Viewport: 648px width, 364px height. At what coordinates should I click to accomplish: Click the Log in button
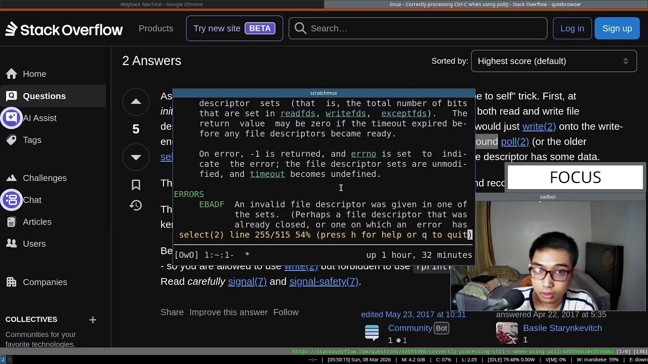coord(572,28)
